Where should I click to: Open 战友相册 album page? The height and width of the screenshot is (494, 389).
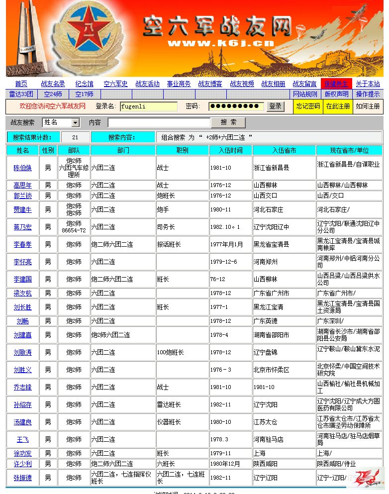pos(274,84)
